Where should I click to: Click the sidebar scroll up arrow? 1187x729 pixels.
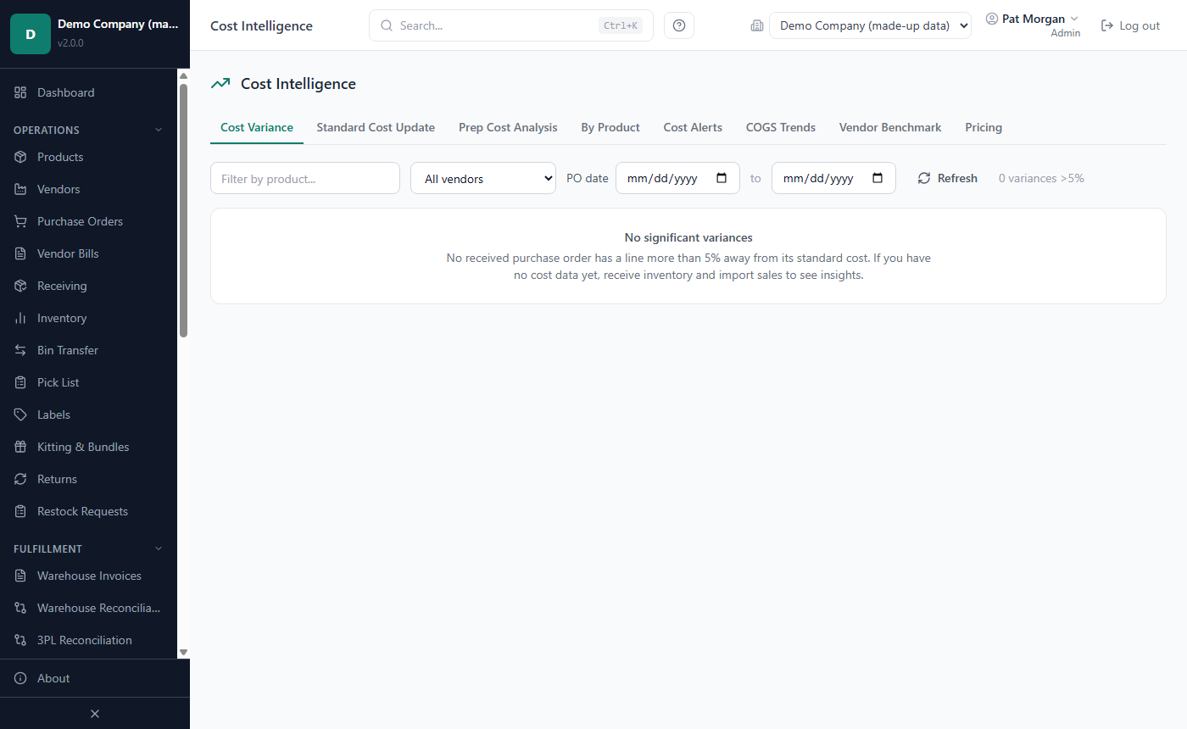183,75
